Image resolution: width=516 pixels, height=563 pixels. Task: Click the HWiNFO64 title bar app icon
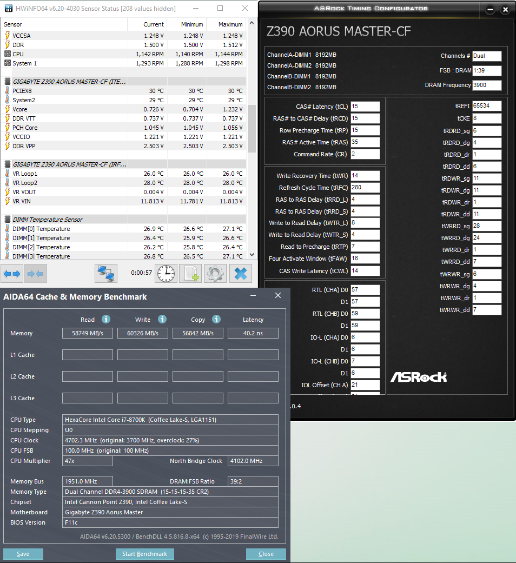(x=8, y=8)
